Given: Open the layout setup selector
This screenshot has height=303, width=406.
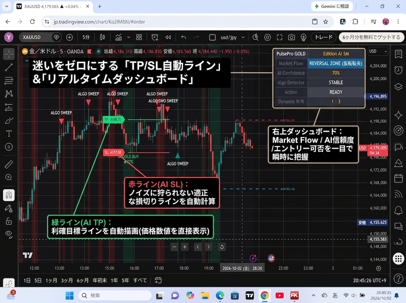Looking at the screenshot, I should tap(212, 38).
